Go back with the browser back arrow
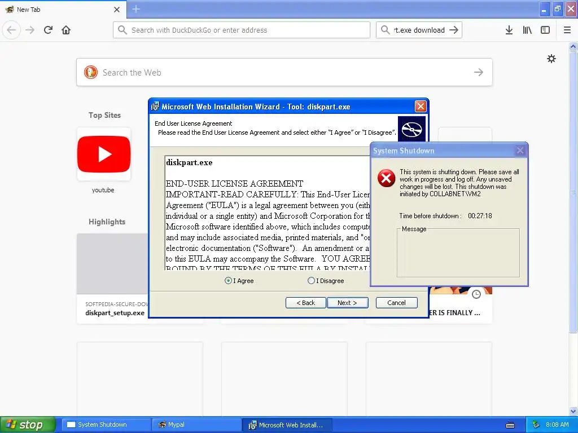This screenshot has height=433, width=578. pos(11,30)
